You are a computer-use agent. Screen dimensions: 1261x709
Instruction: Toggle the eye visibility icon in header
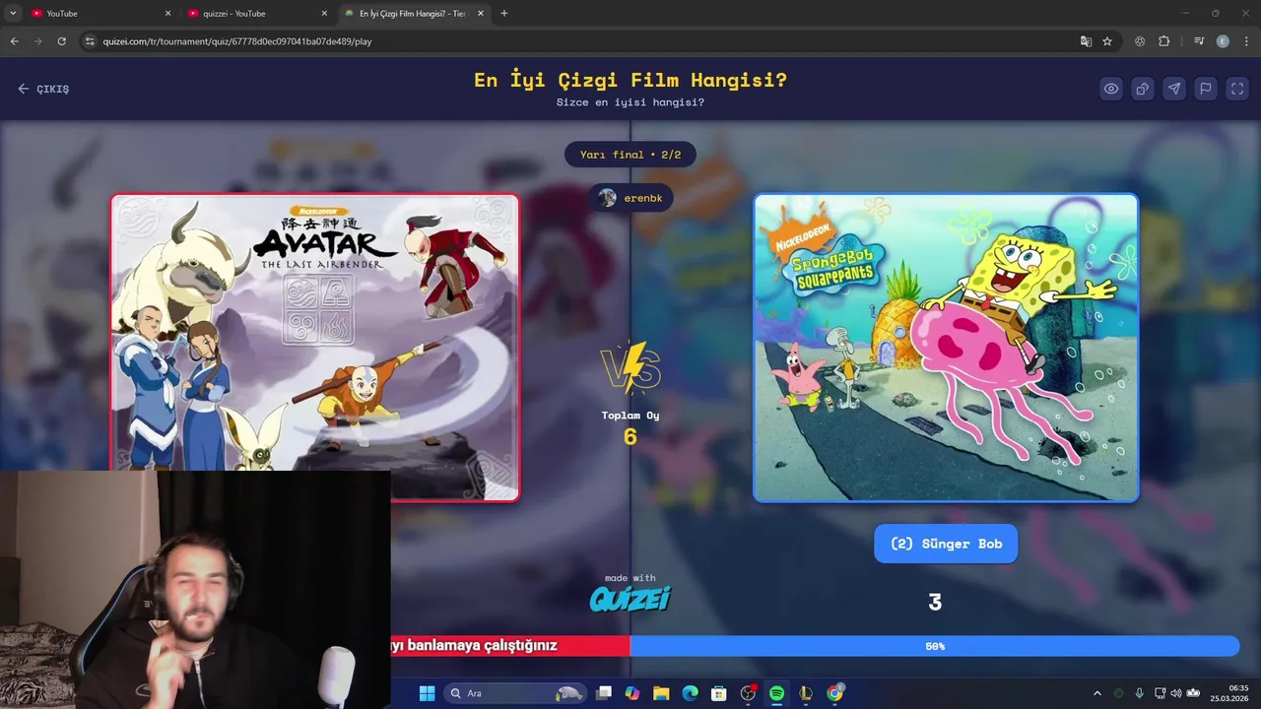pos(1111,89)
